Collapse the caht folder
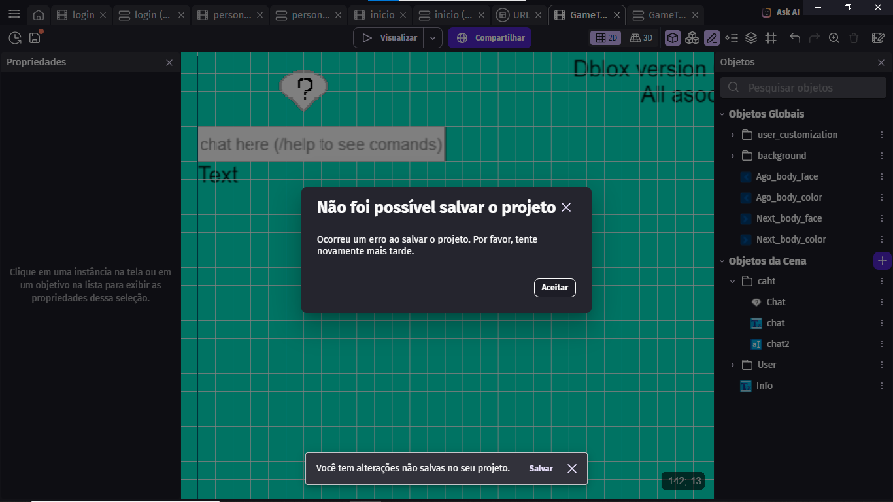The image size is (893, 502). point(732,281)
